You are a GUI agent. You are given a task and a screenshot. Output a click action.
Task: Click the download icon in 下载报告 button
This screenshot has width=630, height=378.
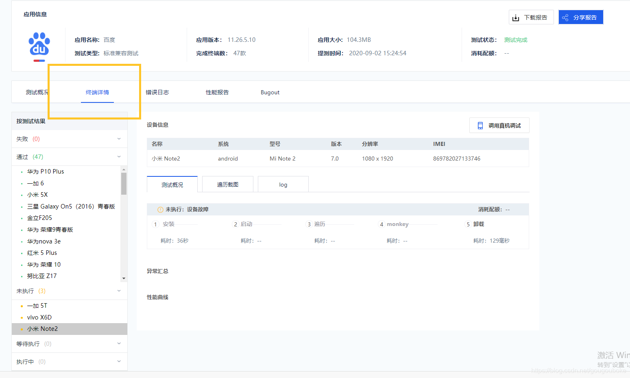pos(516,18)
